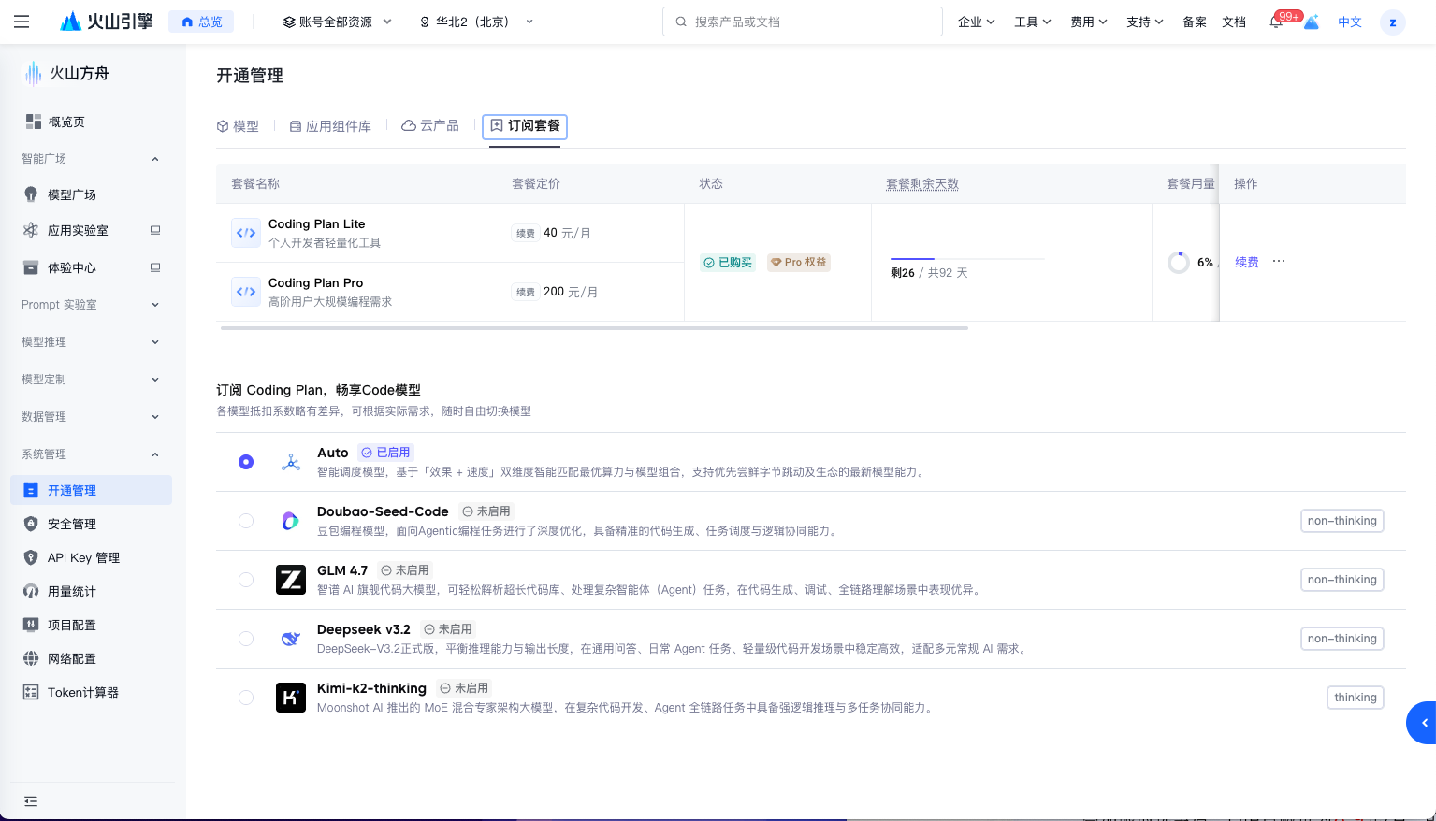Viewport: 1436px width, 821px height.
Task: Click the Token计算器 sidebar icon
Action: 31,692
